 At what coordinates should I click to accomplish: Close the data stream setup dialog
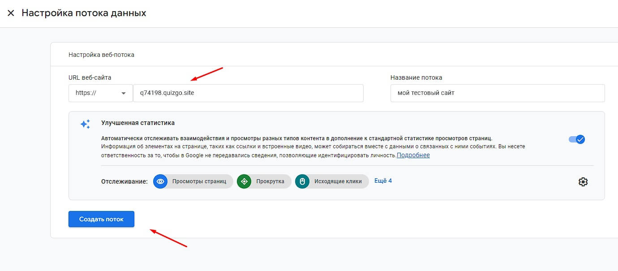(x=11, y=13)
